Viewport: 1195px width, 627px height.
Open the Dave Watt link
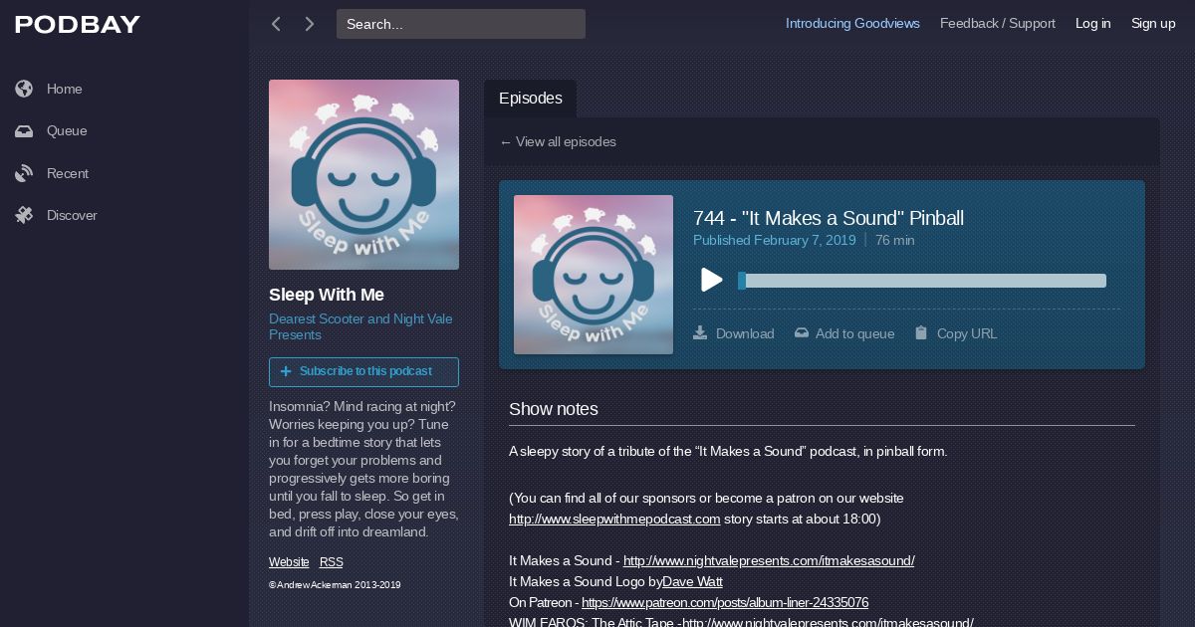(692, 581)
